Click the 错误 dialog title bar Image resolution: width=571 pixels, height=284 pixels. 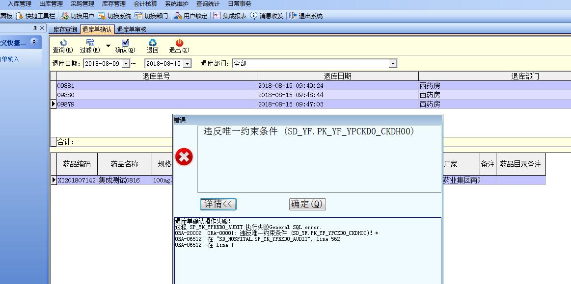[308, 120]
